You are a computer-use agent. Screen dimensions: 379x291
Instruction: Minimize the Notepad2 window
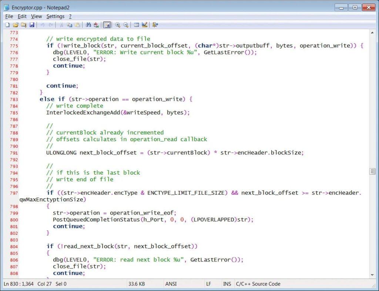[x=341, y=8]
